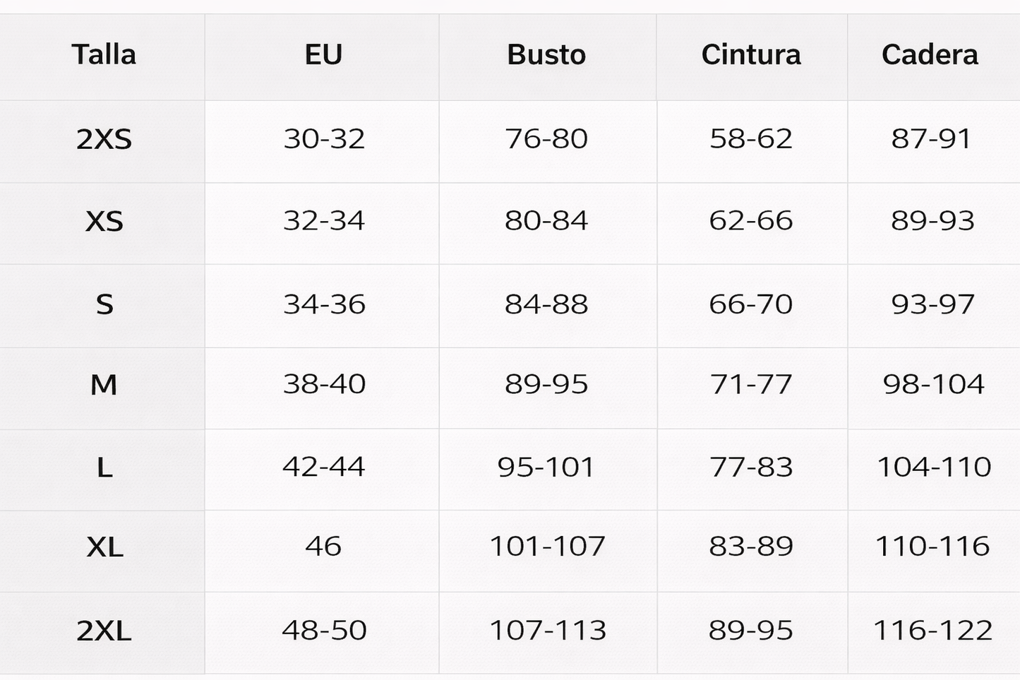Click the XS size row label
1020x680 pixels.
pyautogui.click(x=104, y=222)
